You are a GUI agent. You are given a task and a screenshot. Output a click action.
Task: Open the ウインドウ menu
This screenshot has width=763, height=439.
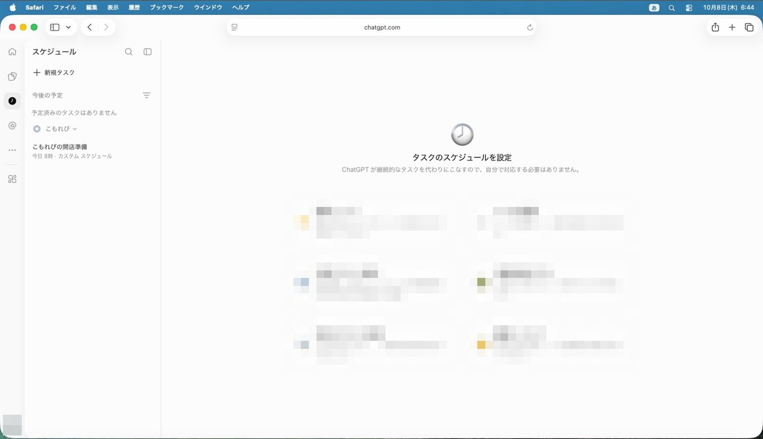click(x=208, y=7)
